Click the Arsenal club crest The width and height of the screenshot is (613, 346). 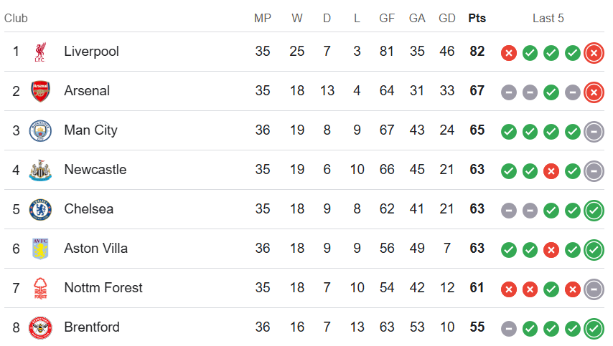40,91
